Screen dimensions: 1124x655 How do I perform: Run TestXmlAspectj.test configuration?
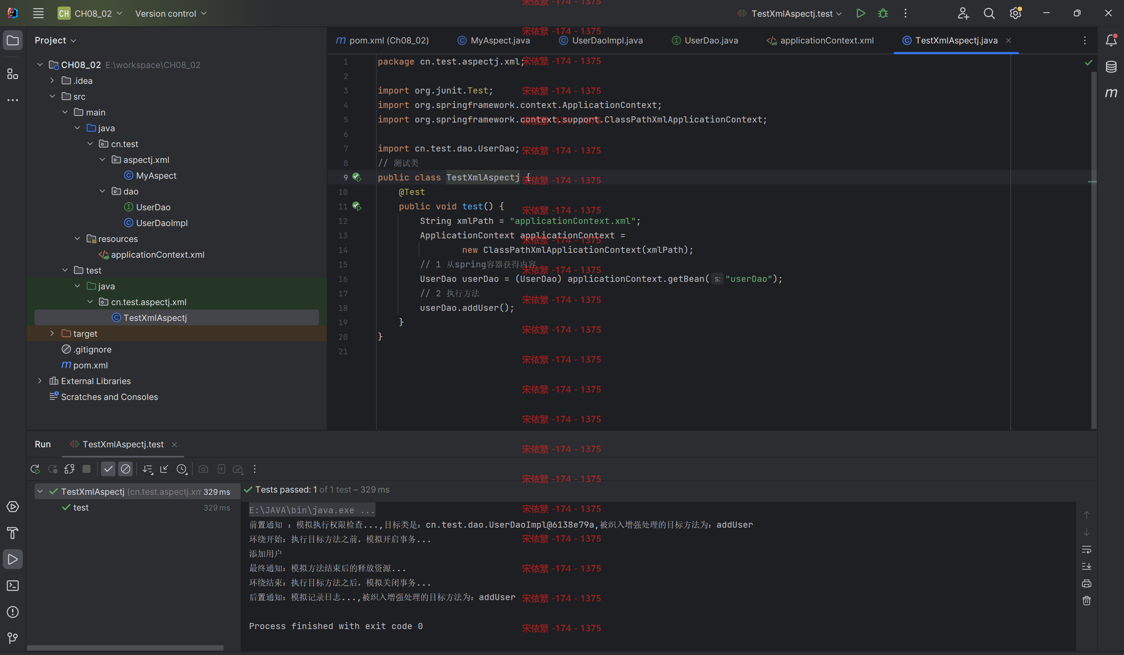tap(861, 13)
